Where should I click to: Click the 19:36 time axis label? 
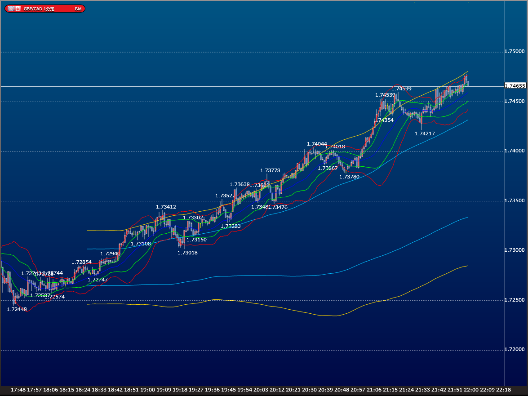tap(212, 390)
